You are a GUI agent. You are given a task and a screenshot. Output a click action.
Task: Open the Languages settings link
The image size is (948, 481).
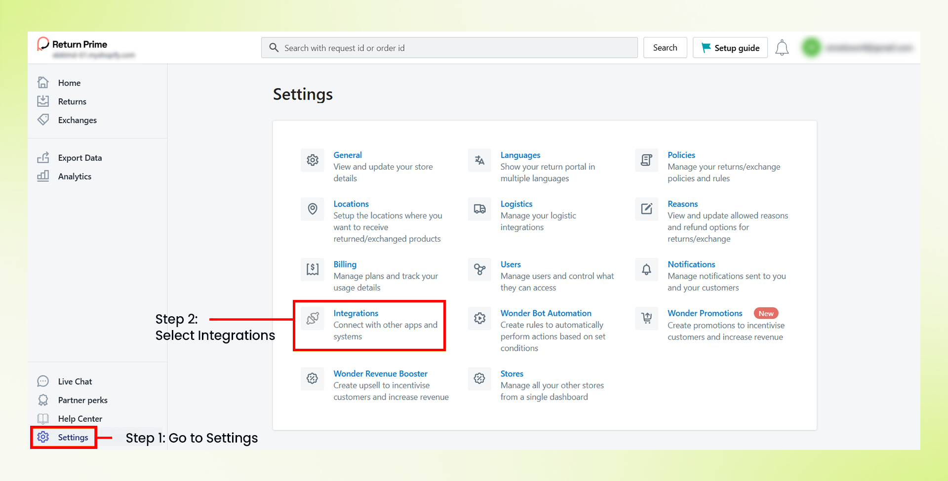click(x=520, y=155)
